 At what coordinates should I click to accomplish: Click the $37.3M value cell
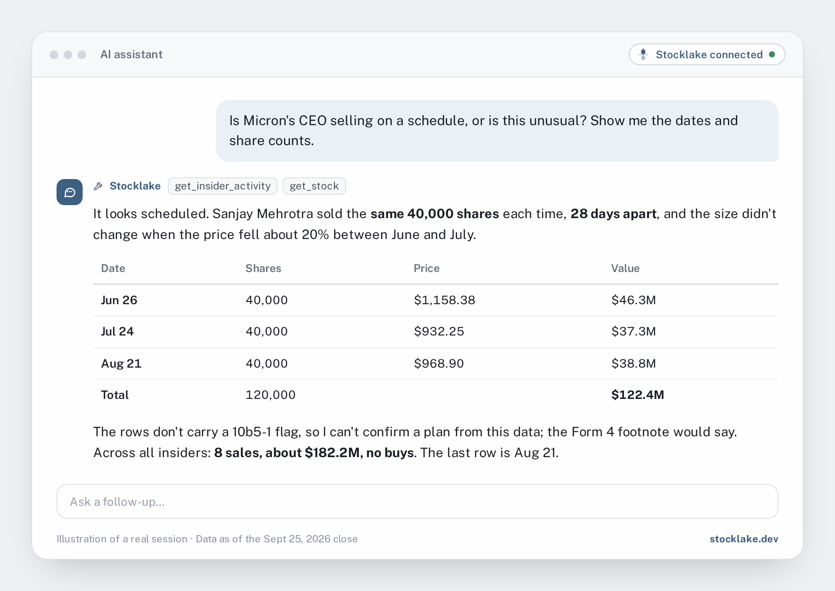point(633,331)
